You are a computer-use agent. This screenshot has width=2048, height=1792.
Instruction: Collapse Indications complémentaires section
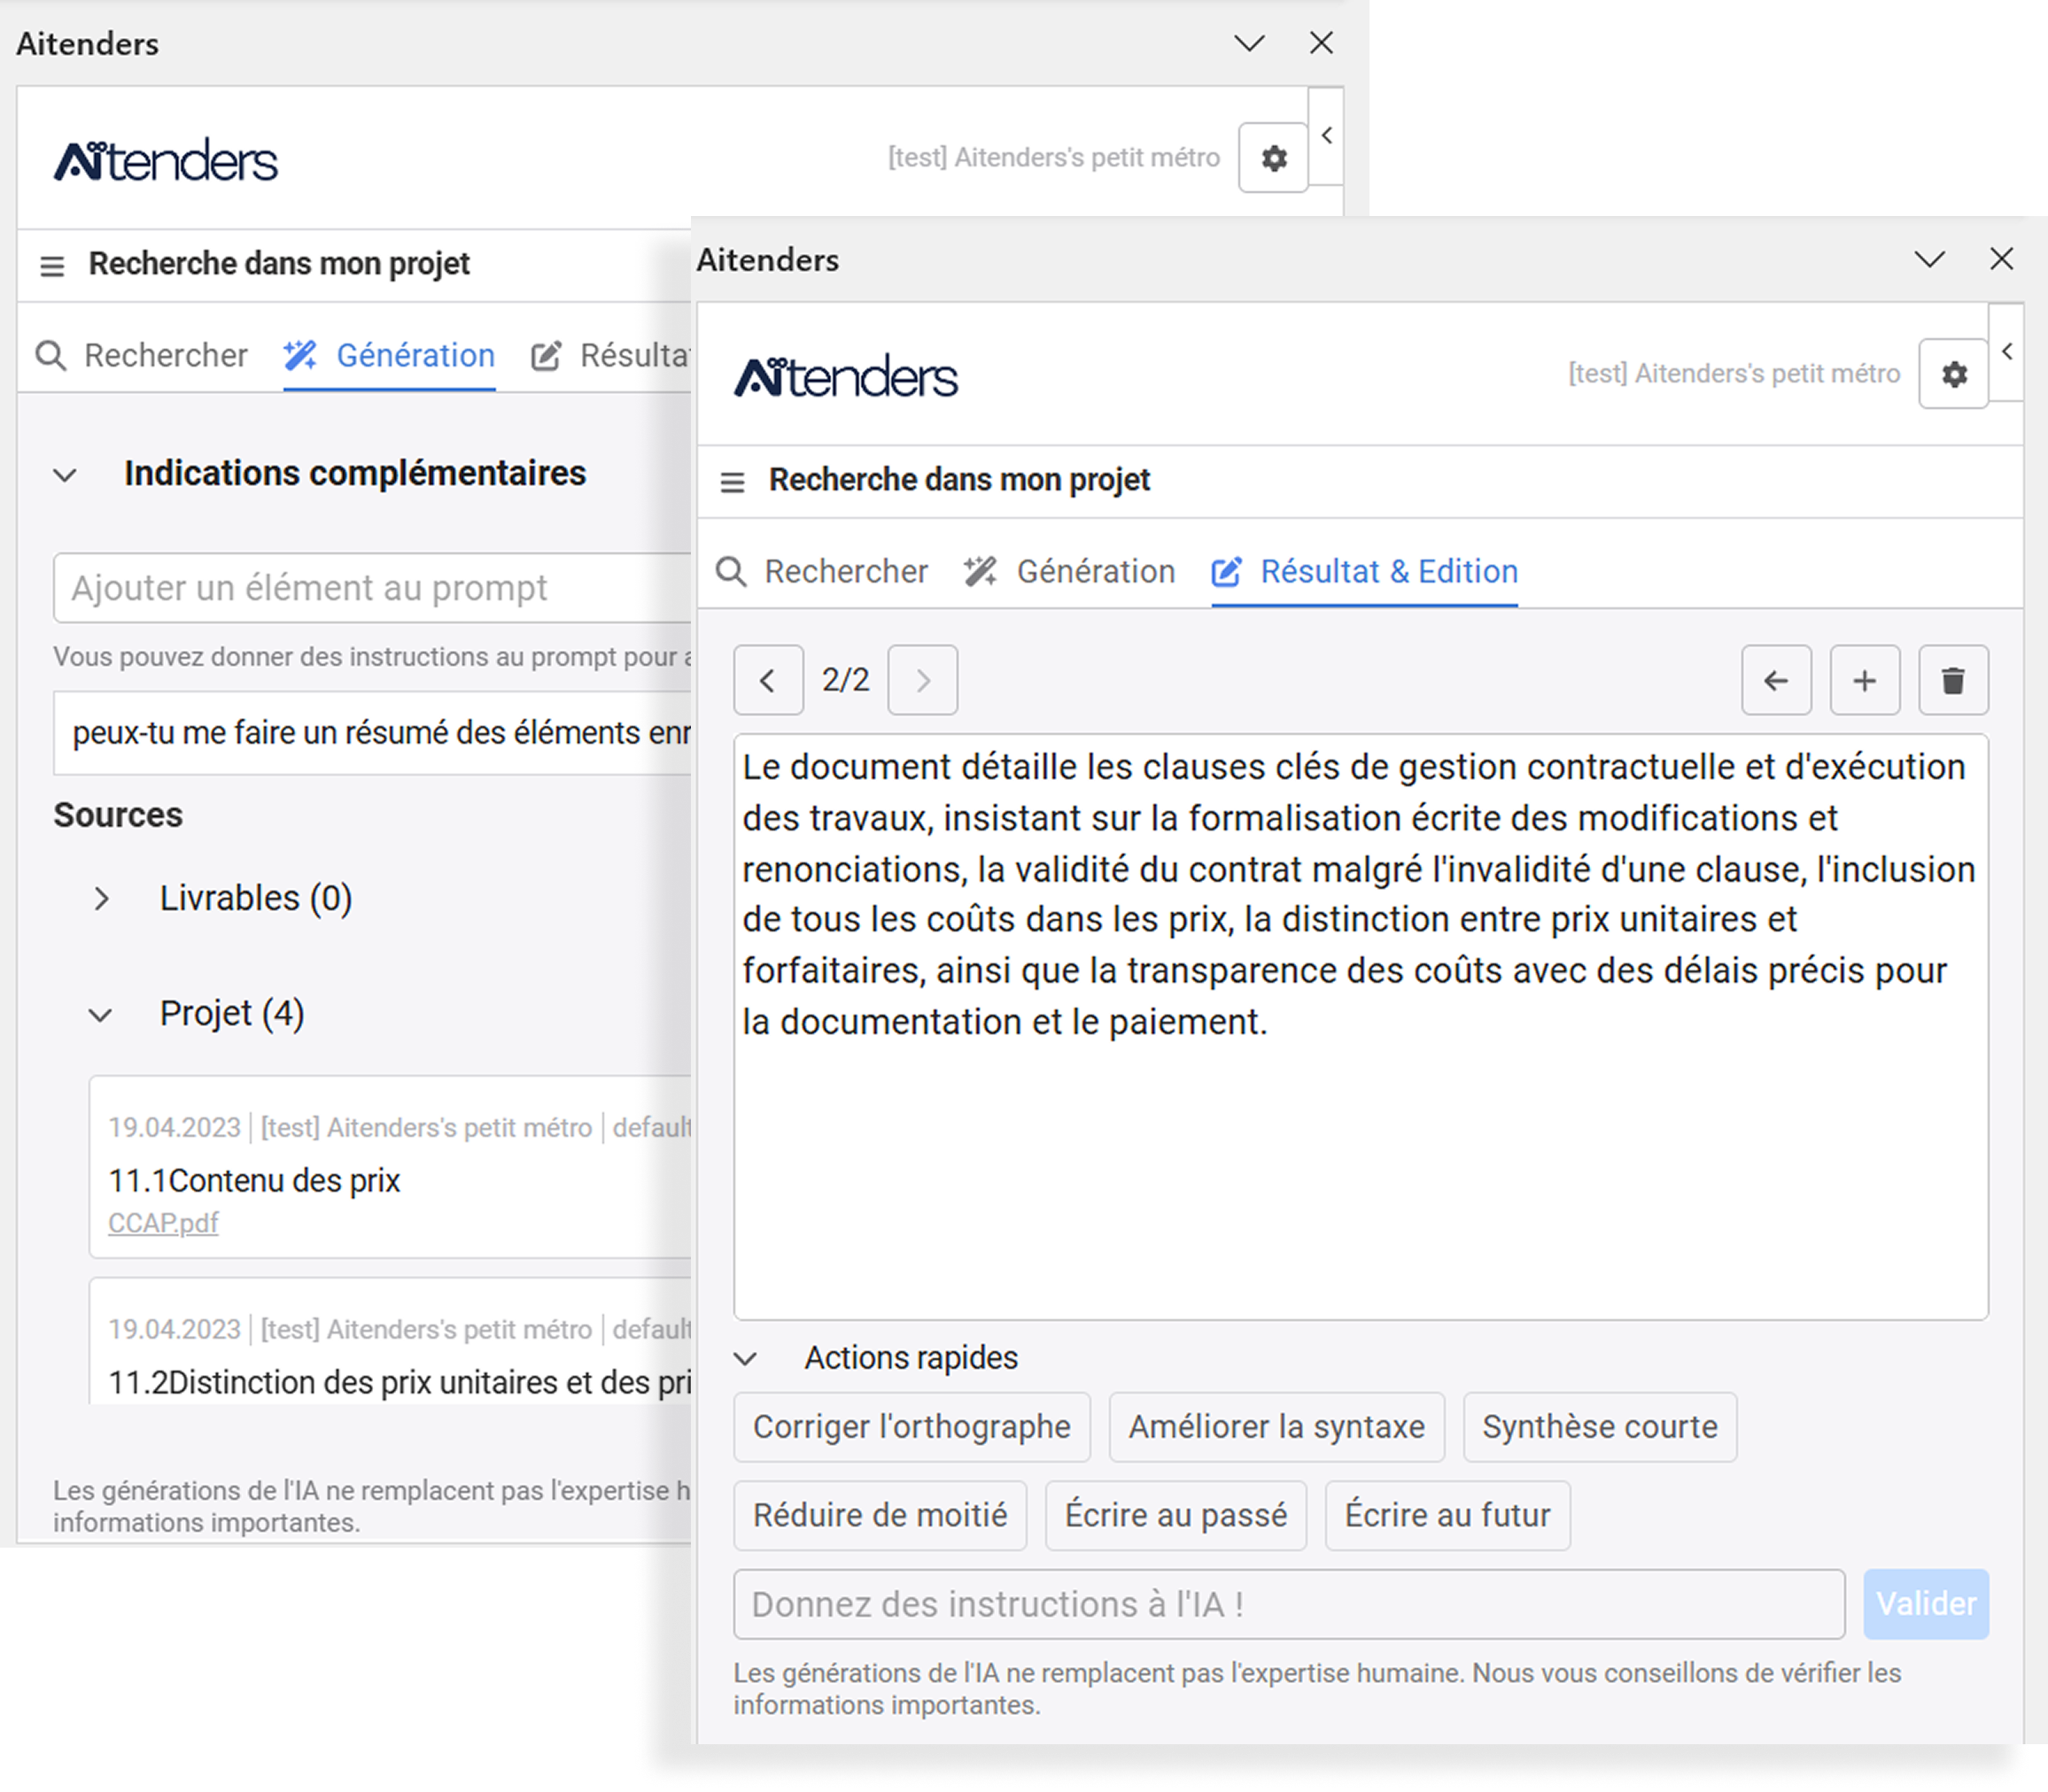tap(65, 475)
